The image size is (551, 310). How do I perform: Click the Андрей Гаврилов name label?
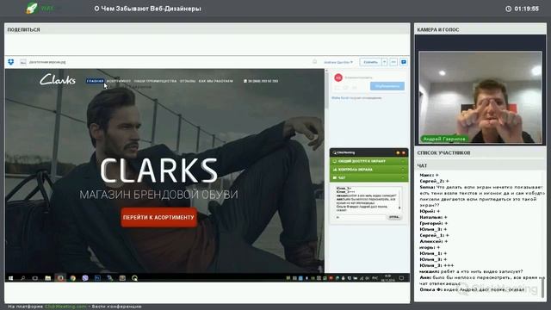[444, 139]
